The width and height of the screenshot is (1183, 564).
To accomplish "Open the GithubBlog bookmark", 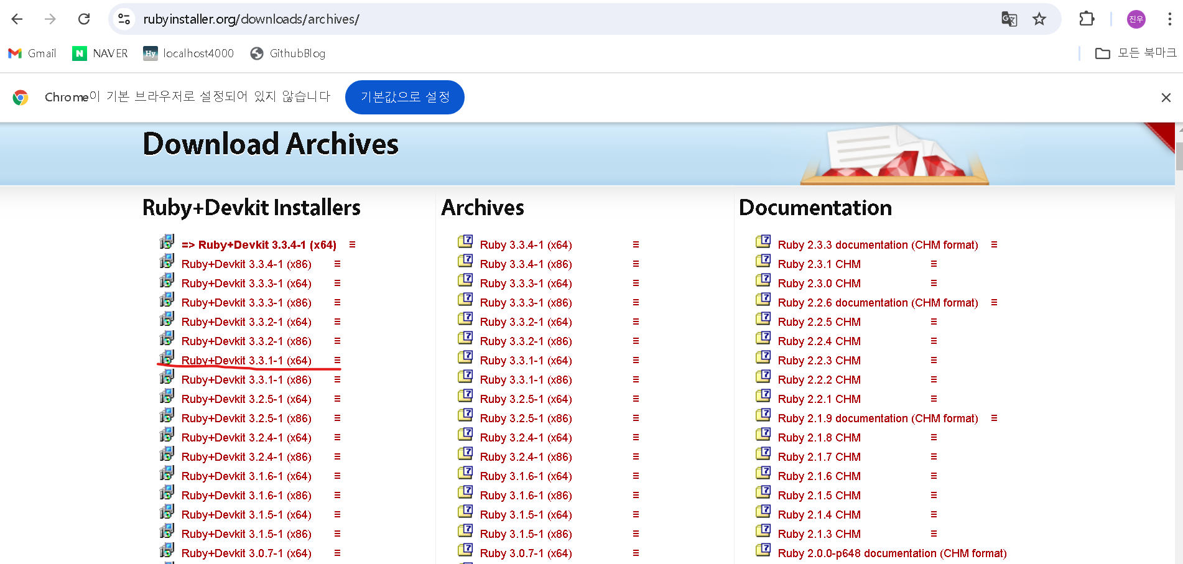I will 288,53.
